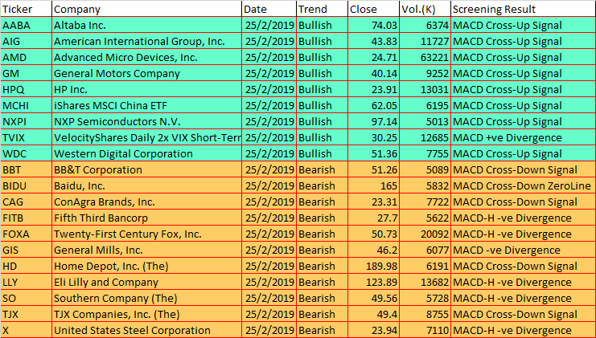Click VelocityShares Daily 2x VIX cell
596x338 pixels.
(146, 137)
